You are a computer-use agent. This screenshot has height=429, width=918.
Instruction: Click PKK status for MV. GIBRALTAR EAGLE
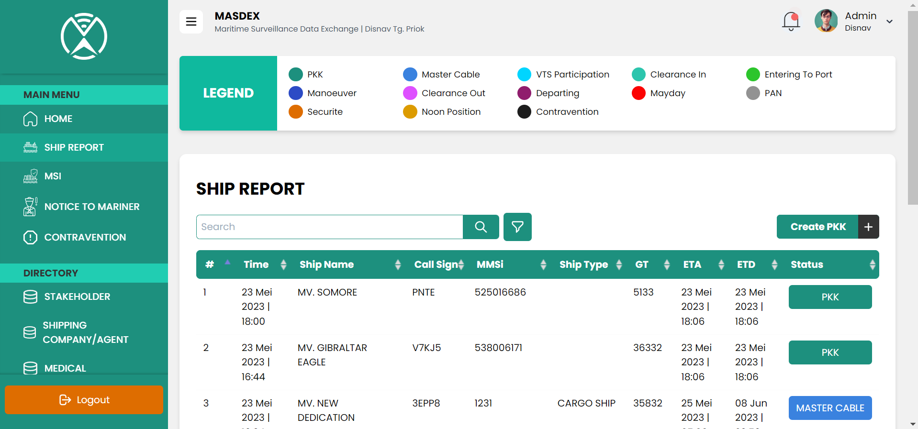[x=830, y=352]
